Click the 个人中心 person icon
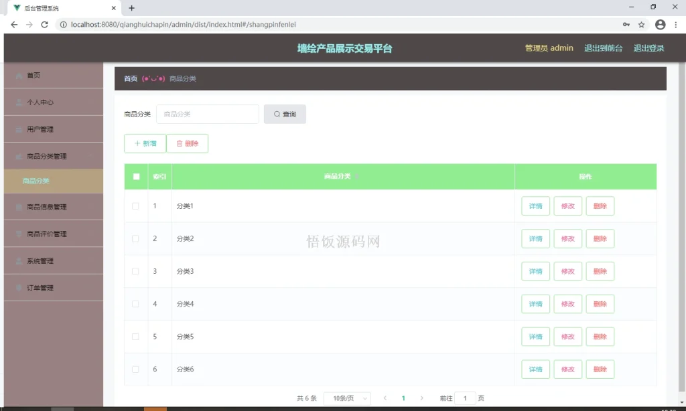This screenshot has height=411, width=686. (x=18, y=102)
